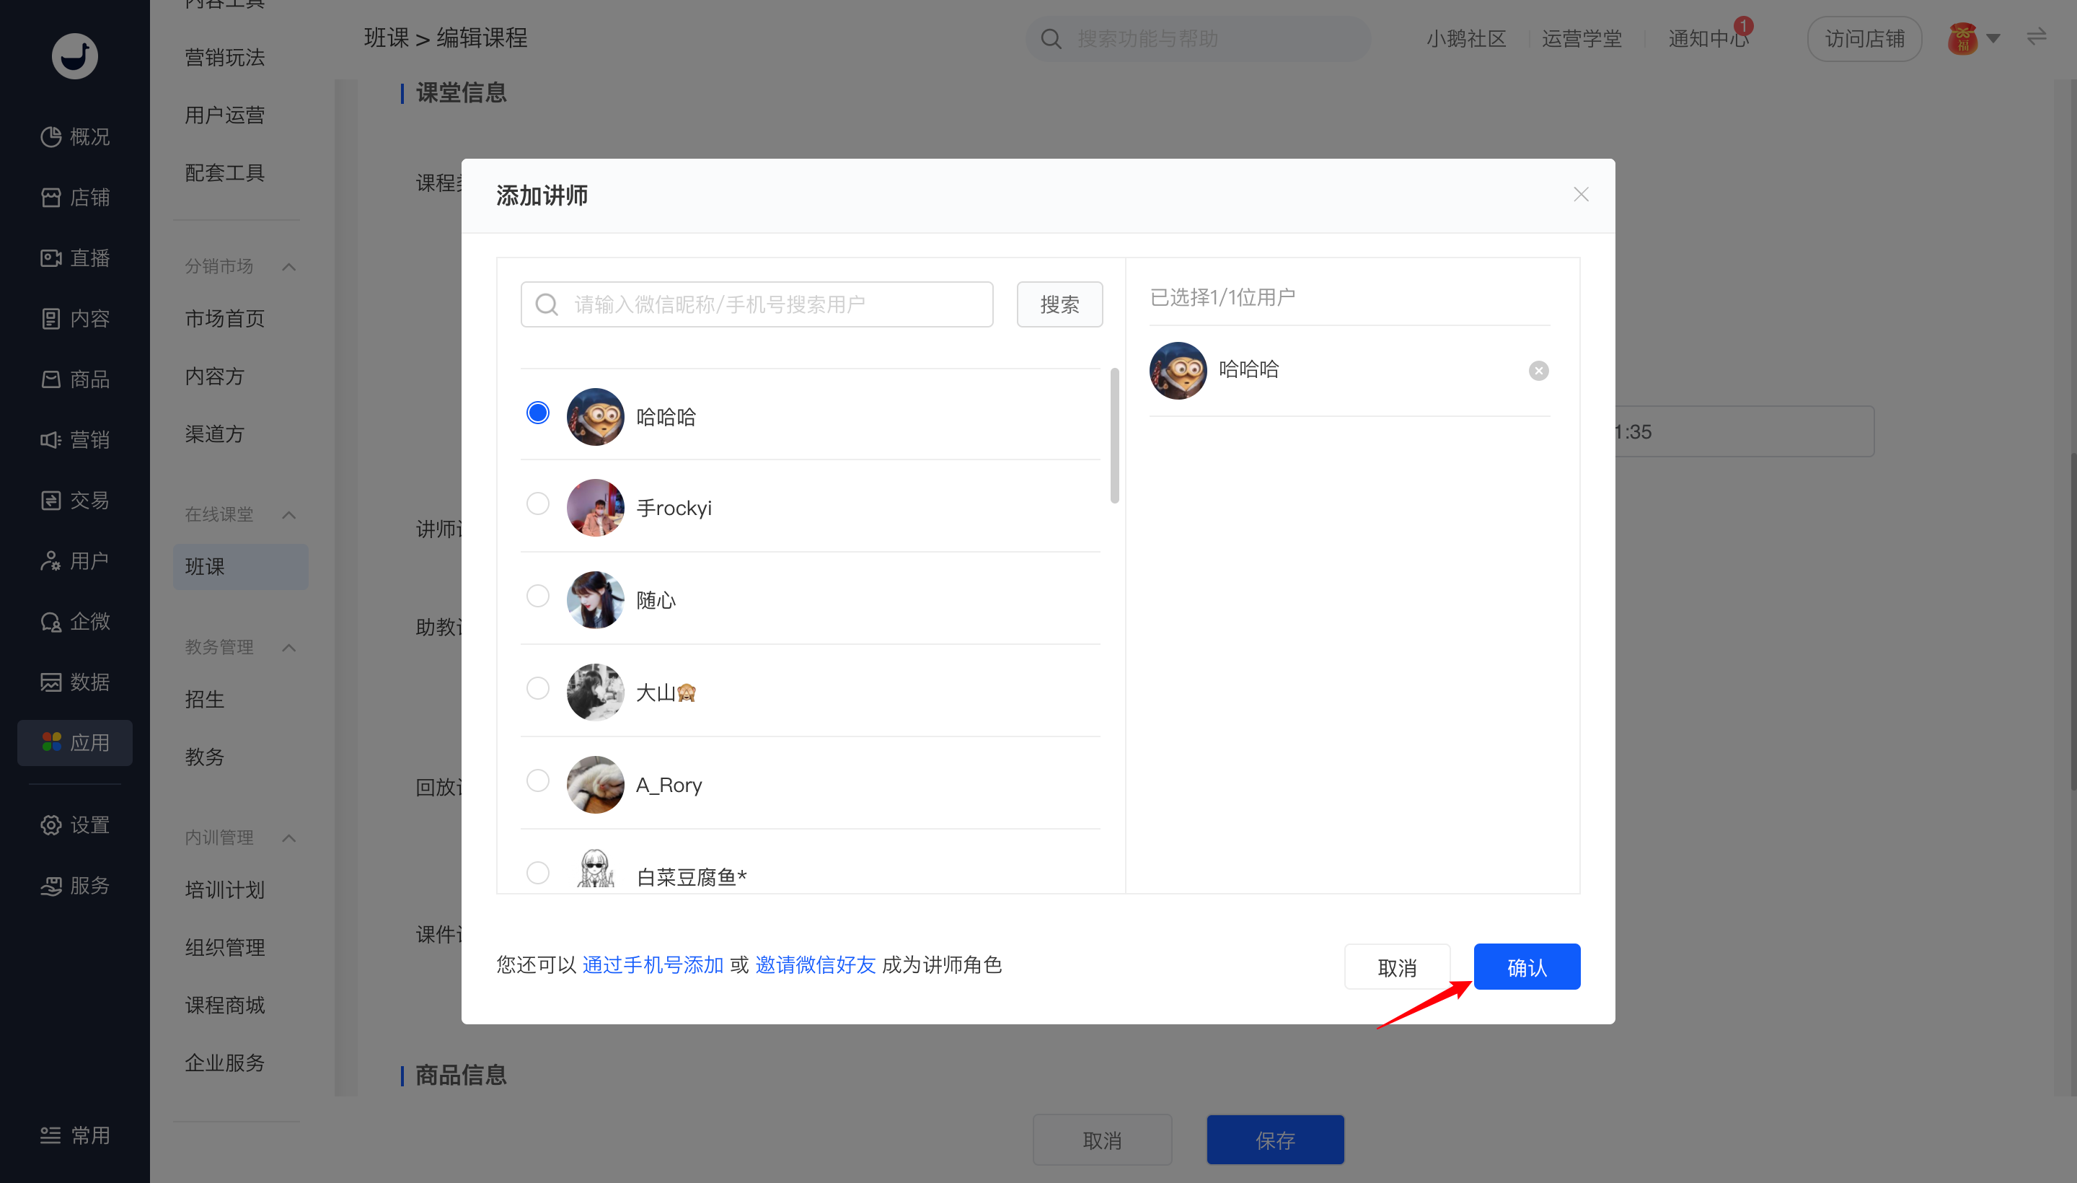Select the 随心 radio button
Image resolution: width=2077 pixels, height=1183 pixels.
coord(538,596)
